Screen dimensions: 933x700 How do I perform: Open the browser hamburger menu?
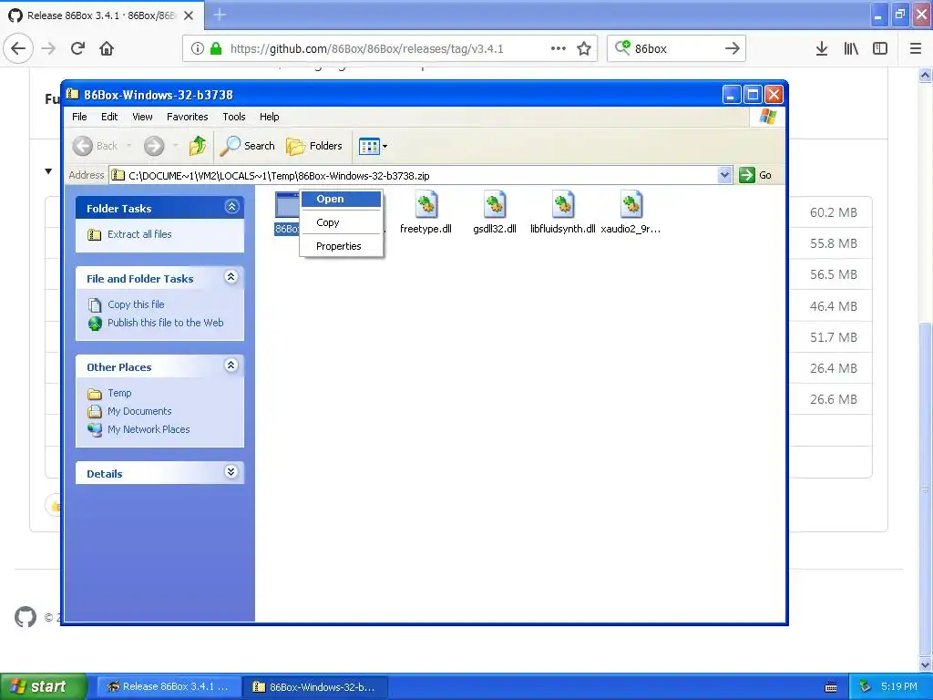point(916,48)
